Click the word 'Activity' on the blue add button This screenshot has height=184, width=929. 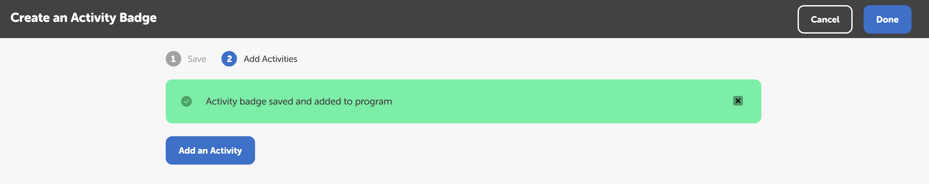click(226, 150)
